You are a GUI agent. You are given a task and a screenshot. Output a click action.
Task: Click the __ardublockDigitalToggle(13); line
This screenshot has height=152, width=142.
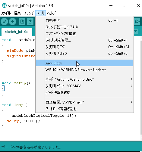click(41, 116)
